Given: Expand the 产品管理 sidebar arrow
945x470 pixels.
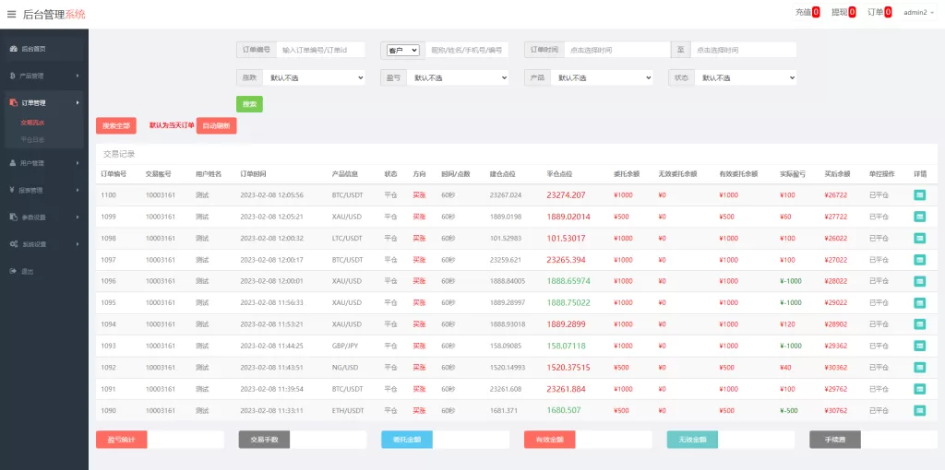Looking at the screenshot, I should [x=78, y=76].
